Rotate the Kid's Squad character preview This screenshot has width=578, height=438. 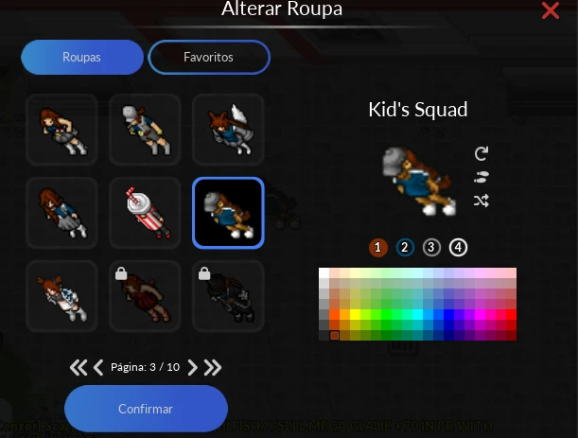click(482, 153)
